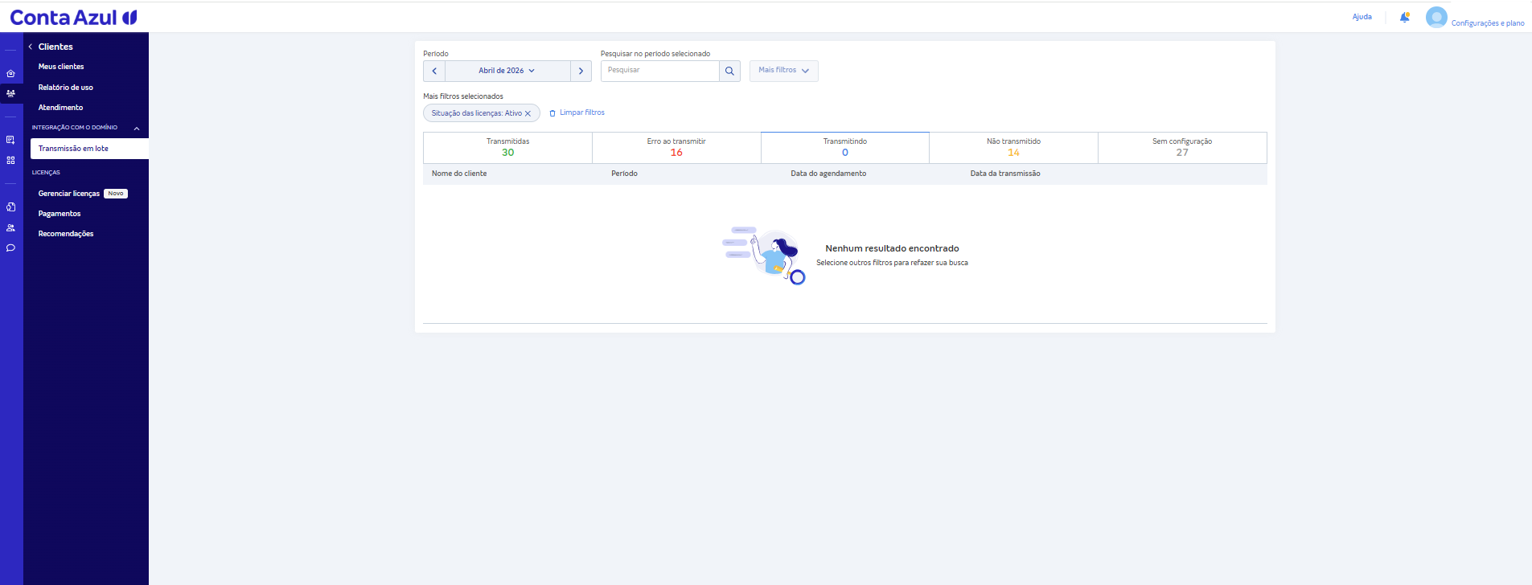
Task: Open the document-plus icon in sidebar
Action: [10, 140]
